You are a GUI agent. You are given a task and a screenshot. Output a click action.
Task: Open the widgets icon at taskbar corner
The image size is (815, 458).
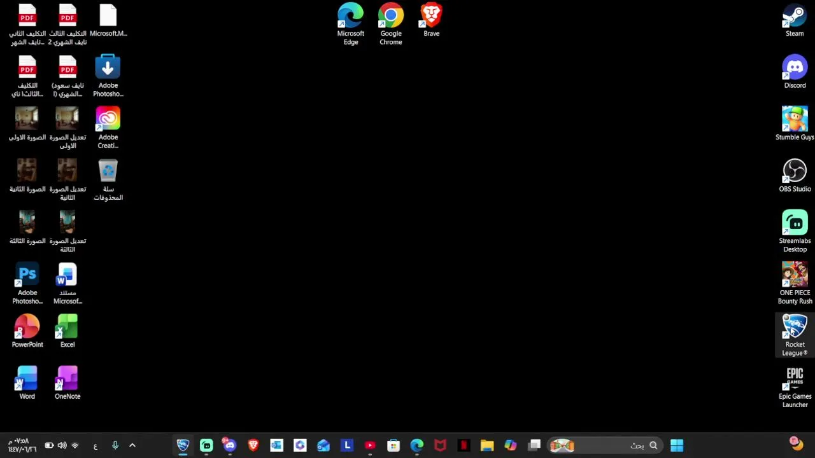coord(795,443)
